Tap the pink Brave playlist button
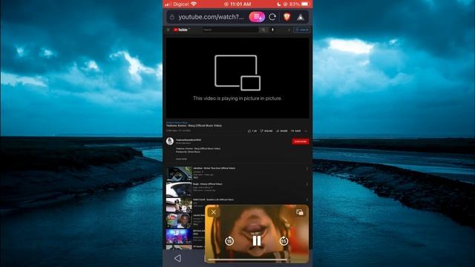Screen dimensions: 475x267 pos(257,17)
